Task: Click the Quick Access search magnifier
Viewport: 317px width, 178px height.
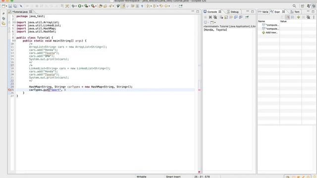Action: pos(294,6)
